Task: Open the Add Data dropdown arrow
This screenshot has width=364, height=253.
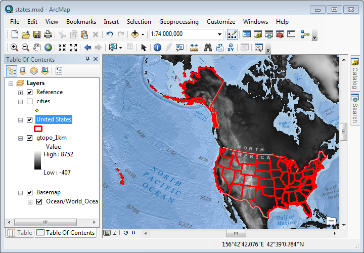Action: point(143,34)
